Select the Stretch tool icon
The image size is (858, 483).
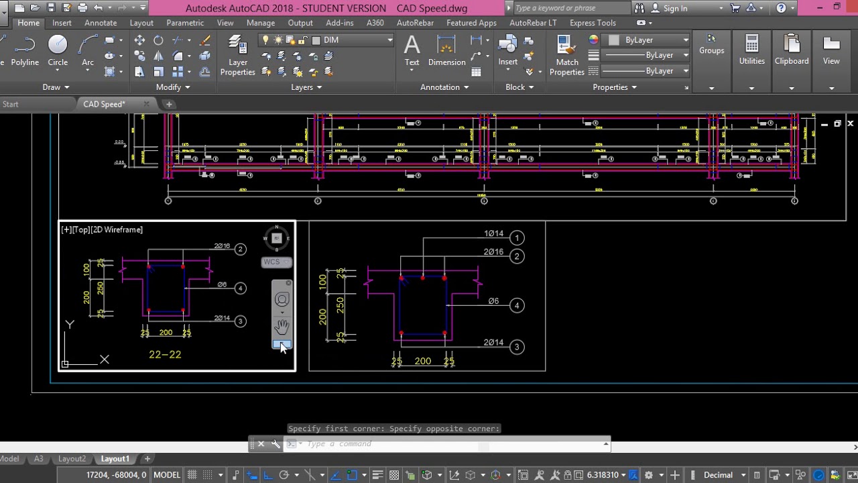(139, 71)
